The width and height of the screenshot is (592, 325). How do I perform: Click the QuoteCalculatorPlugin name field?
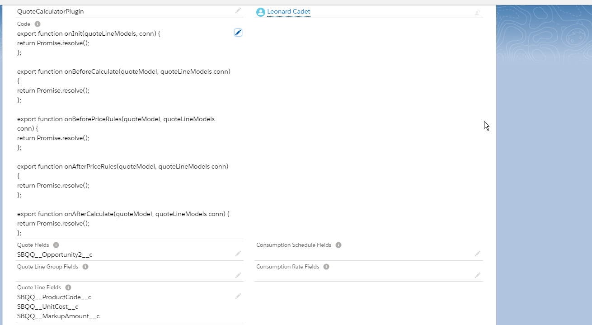(50, 11)
